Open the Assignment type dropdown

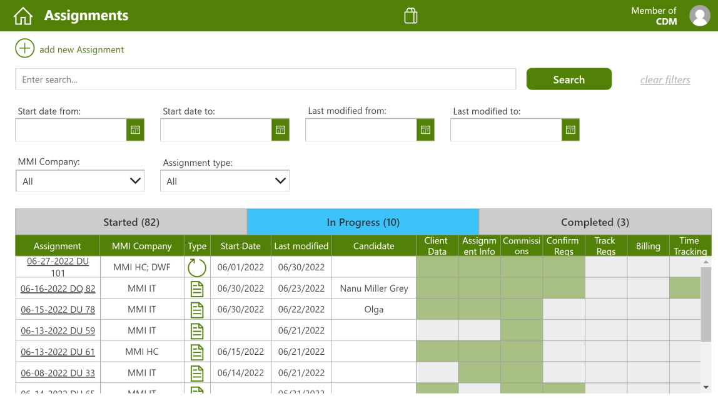pyautogui.click(x=225, y=180)
